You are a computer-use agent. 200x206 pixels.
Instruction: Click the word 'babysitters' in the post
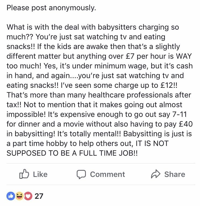[x=117, y=27]
